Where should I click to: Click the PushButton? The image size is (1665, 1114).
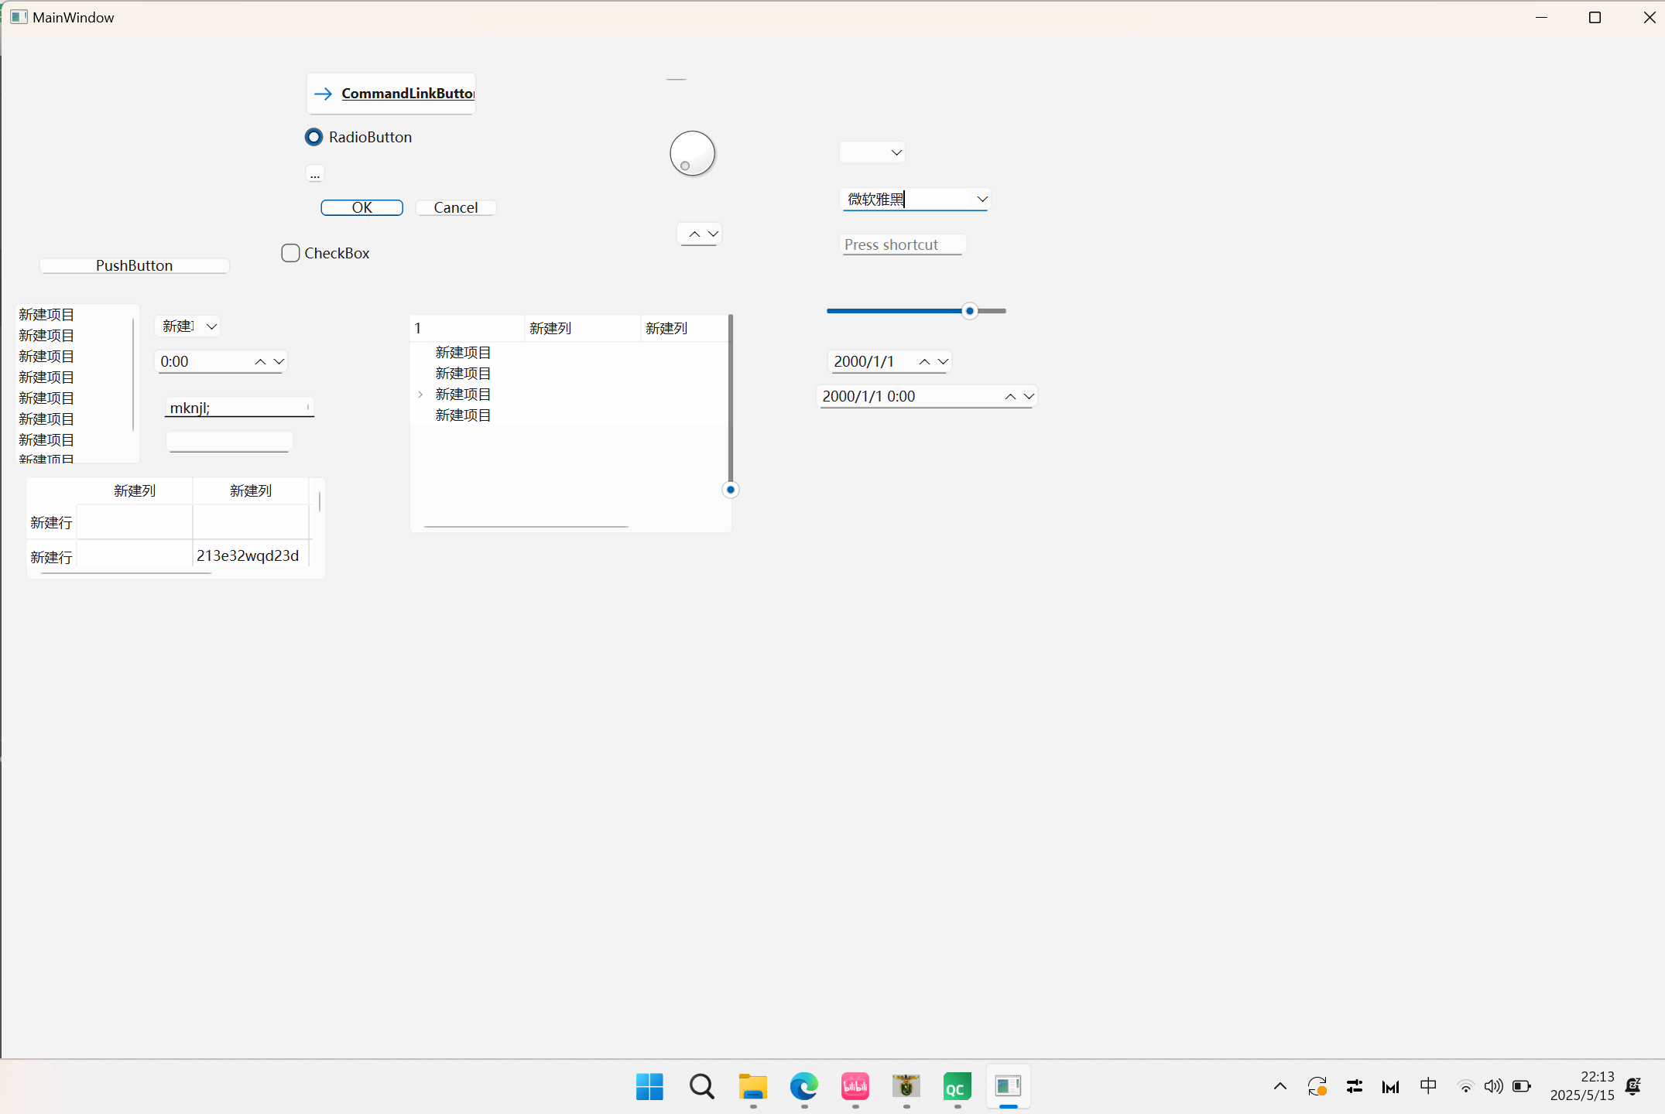coord(134,265)
